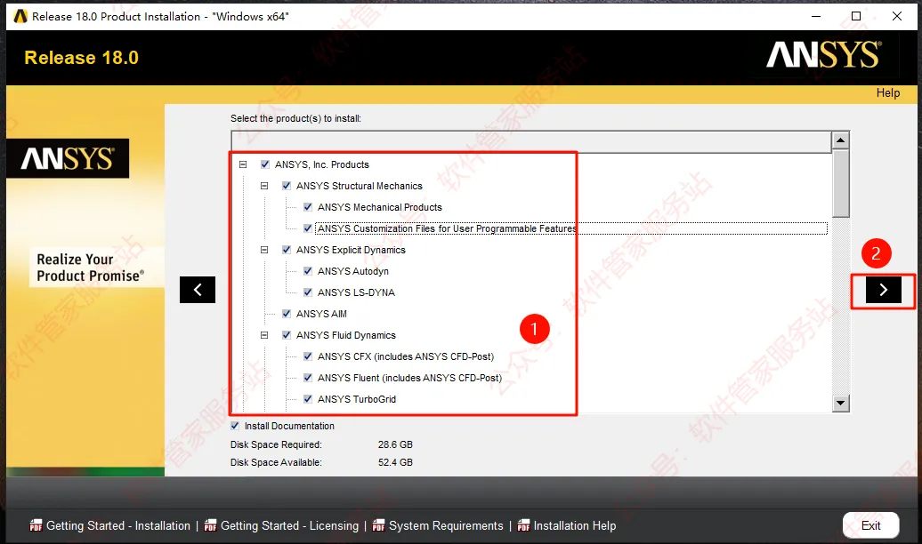
Task: Click the PDF icon beside System Requirements
Action: click(379, 525)
